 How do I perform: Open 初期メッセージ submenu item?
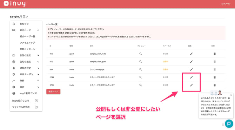(x=28, y=49)
